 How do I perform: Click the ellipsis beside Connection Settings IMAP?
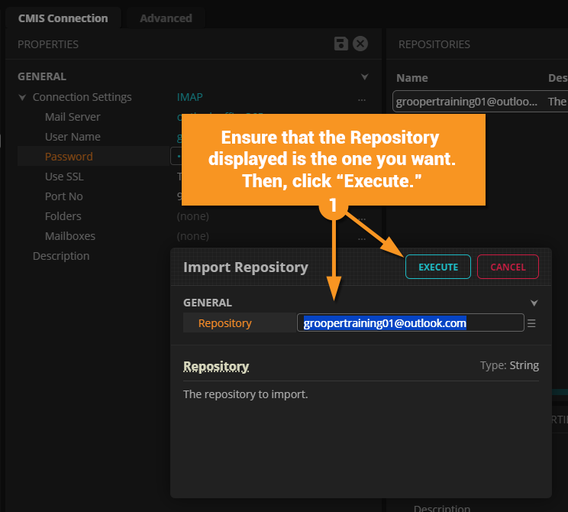click(362, 98)
